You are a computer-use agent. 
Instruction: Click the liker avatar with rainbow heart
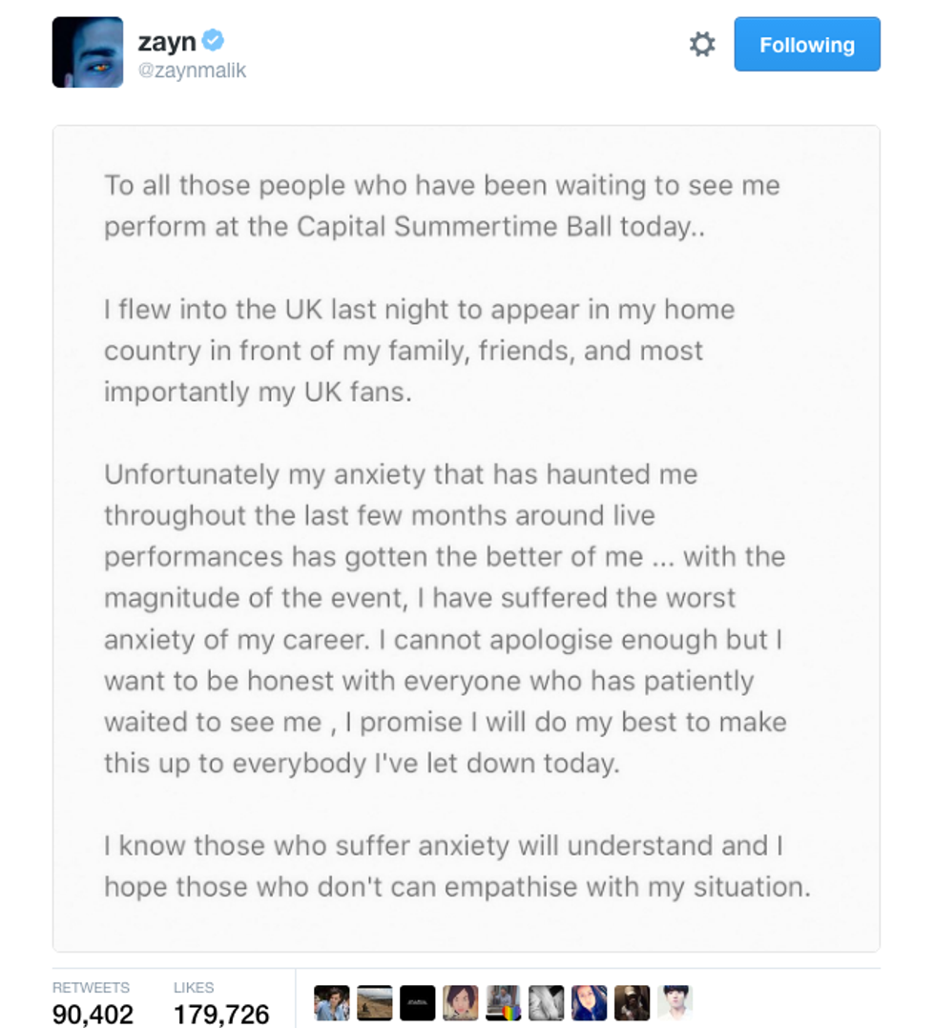pyautogui.click(x=504, y=1003)
